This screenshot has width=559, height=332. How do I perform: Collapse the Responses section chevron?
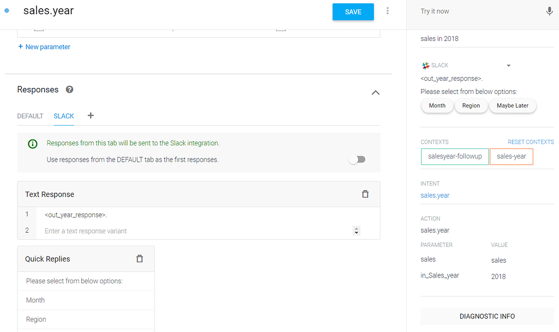pyautogui.click(x=375, y=92)
